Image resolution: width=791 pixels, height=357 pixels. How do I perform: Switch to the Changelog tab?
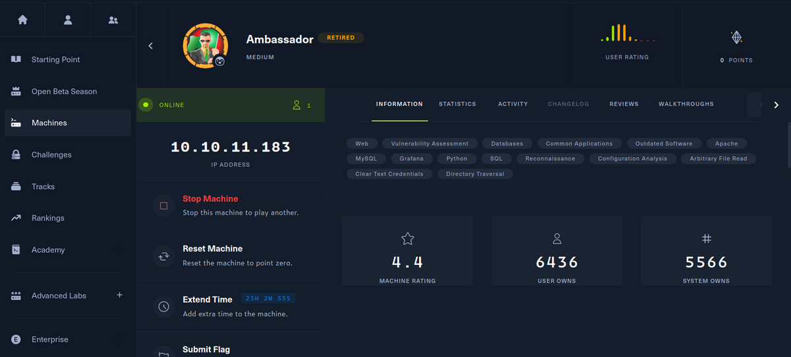point(568,104)
